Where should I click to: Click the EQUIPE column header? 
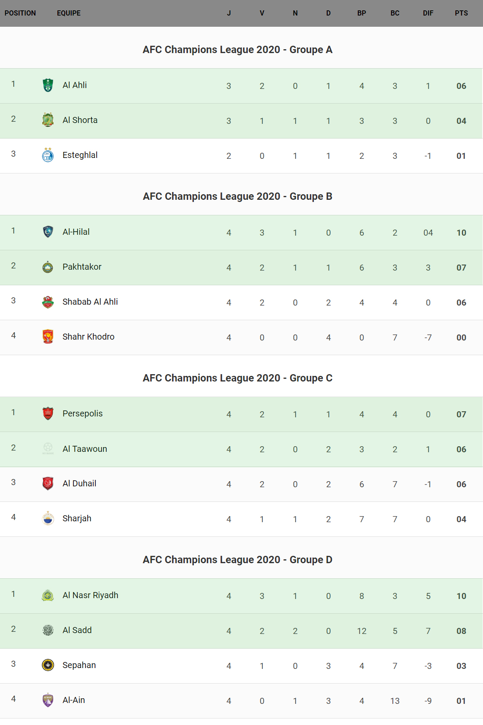pos(69,13)
